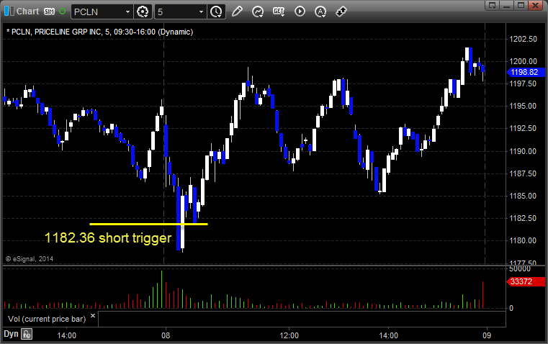Click the SIM mode badge
548x344 pixels.
point(49,12)
